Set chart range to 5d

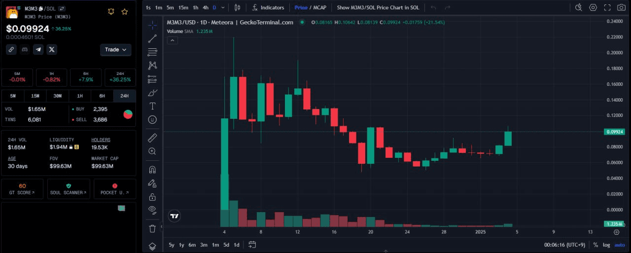coord(226,245)
